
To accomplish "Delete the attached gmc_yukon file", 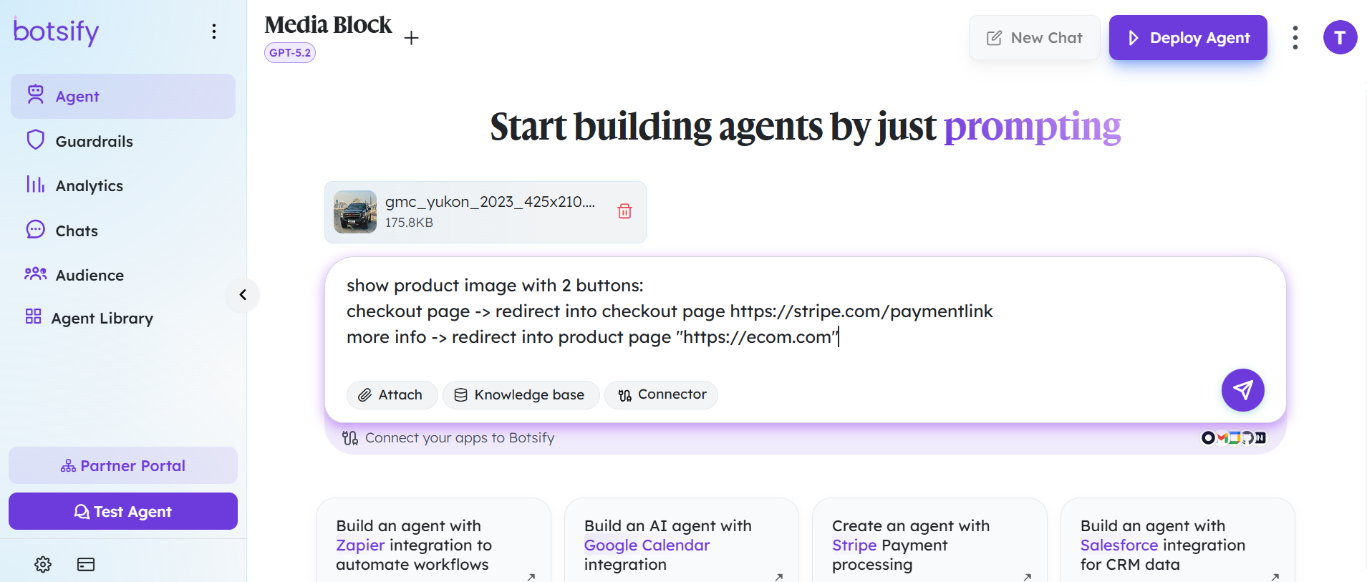I will tap(624, 211).
